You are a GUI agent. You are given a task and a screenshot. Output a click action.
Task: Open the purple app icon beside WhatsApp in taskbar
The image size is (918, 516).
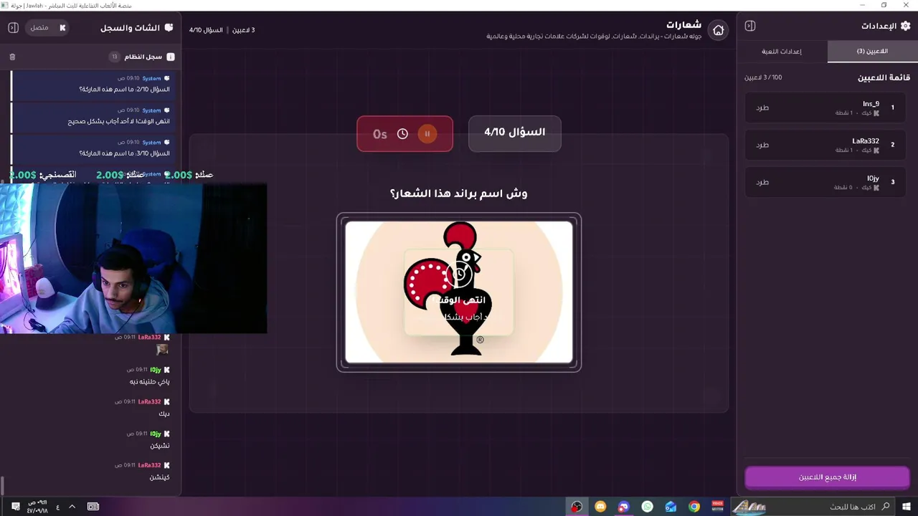[624, 507]
